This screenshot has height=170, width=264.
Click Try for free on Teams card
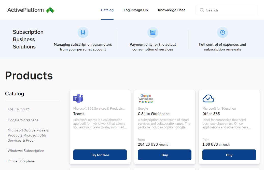click(x=100, y=155)
